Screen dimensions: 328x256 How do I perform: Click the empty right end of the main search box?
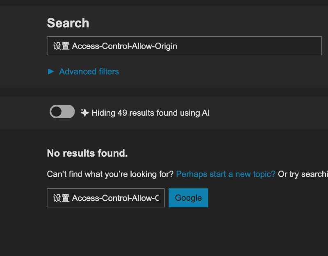287,46
